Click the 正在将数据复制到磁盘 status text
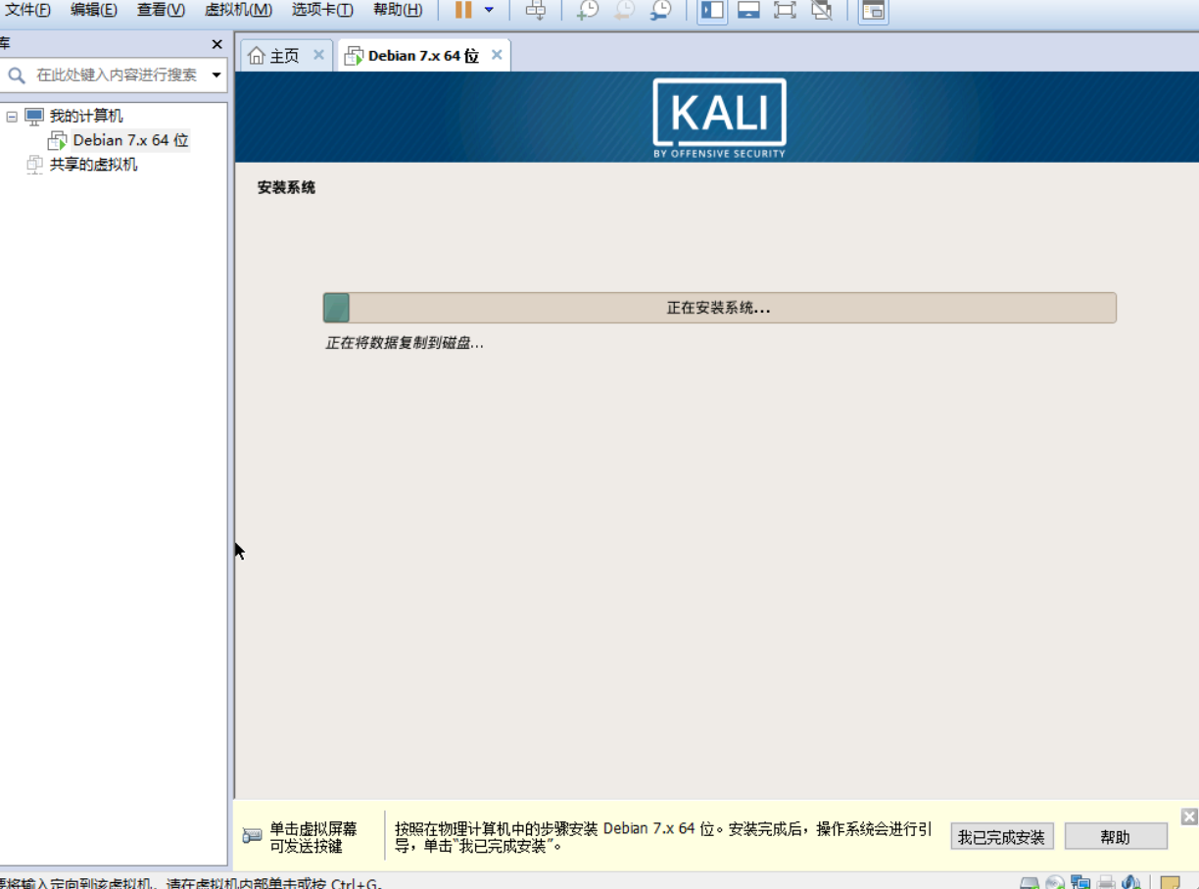 [405, 343]
